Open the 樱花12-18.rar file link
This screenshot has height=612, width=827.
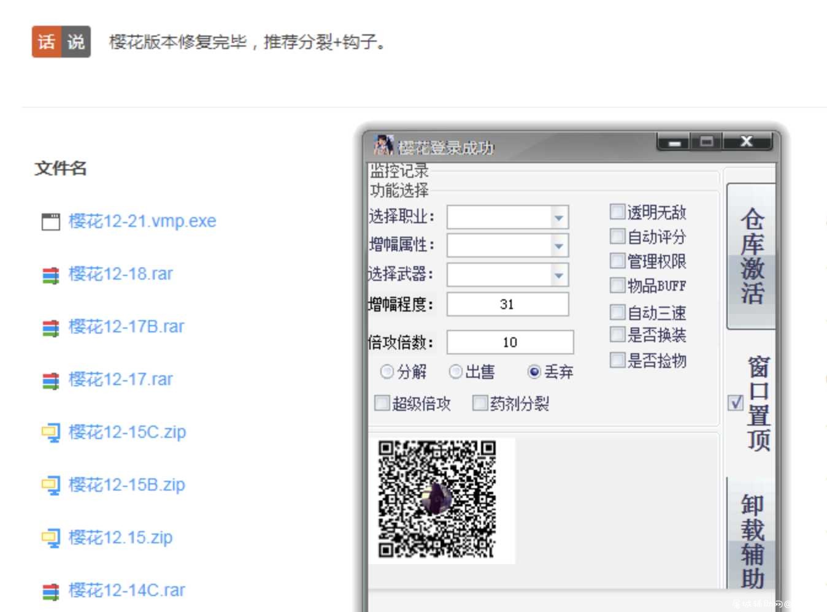pyautogui.click(x=121, y=273)
